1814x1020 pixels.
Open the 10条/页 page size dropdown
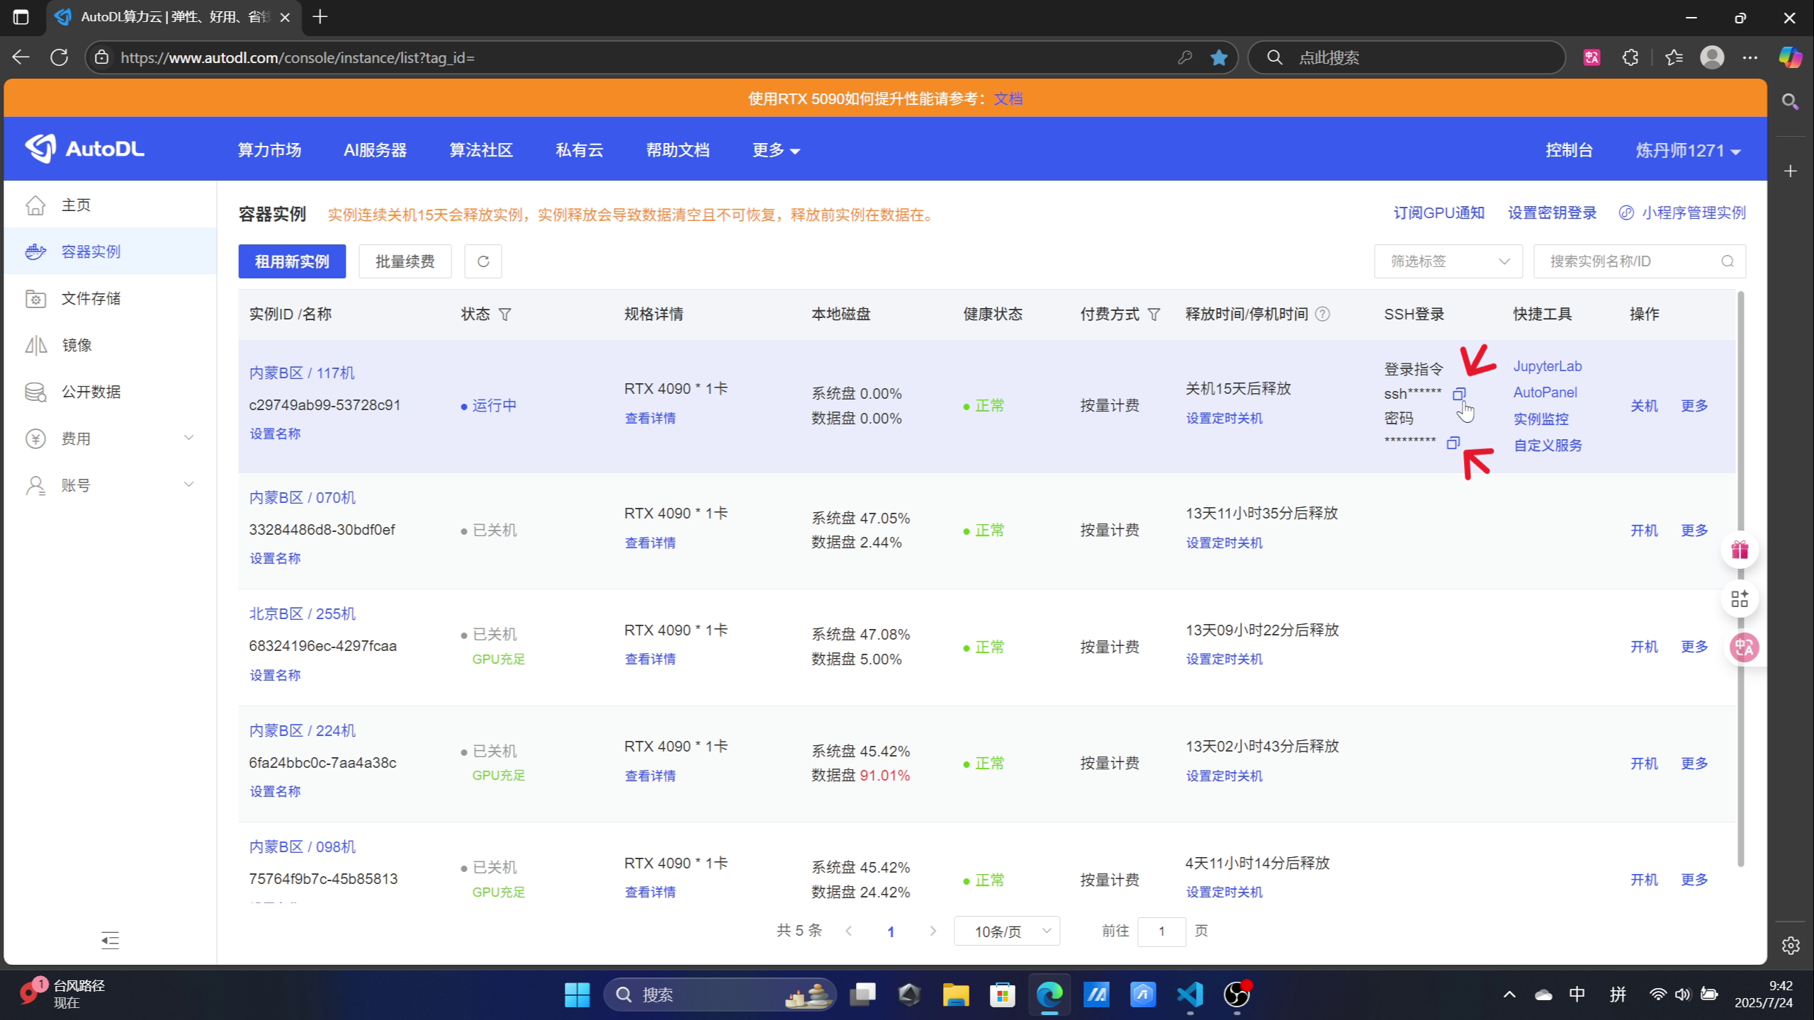tap(1006, 931)
